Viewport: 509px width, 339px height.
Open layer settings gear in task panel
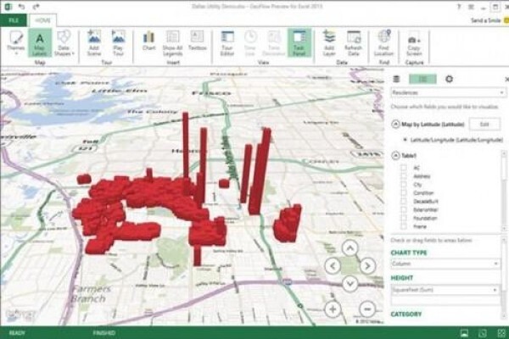coord(449,79)
